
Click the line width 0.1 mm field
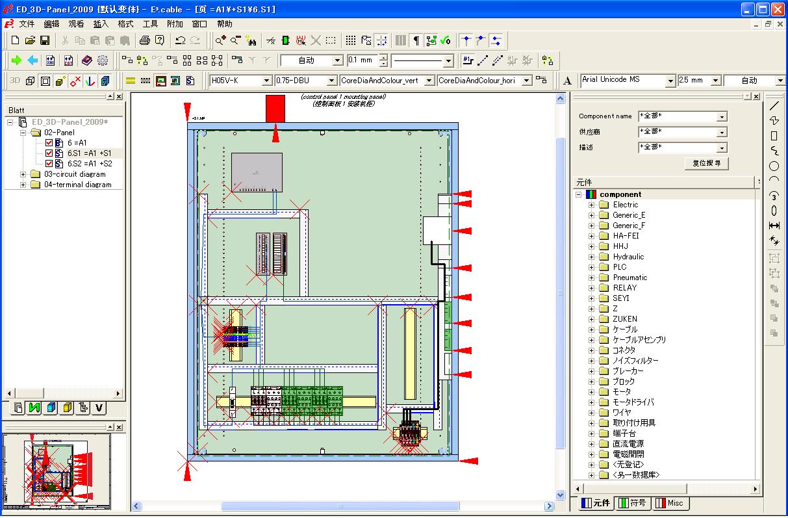pyautogui.click(x=362, y=60)
